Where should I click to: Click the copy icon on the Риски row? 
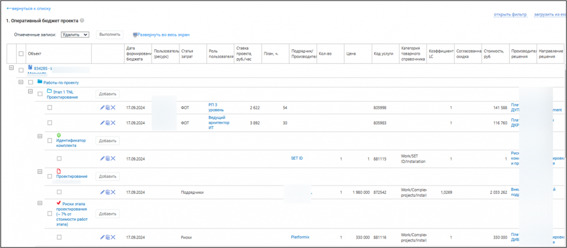pyautogui.click(x=107, y=237)
